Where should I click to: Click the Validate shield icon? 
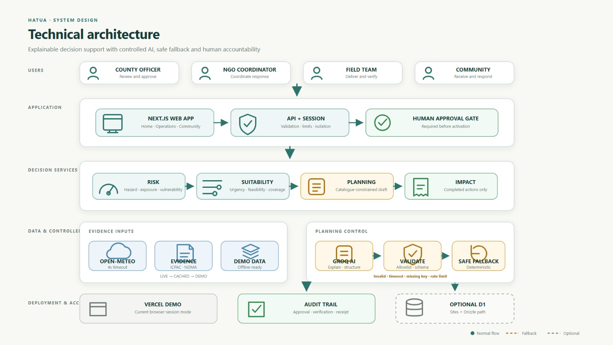point(413,254)
